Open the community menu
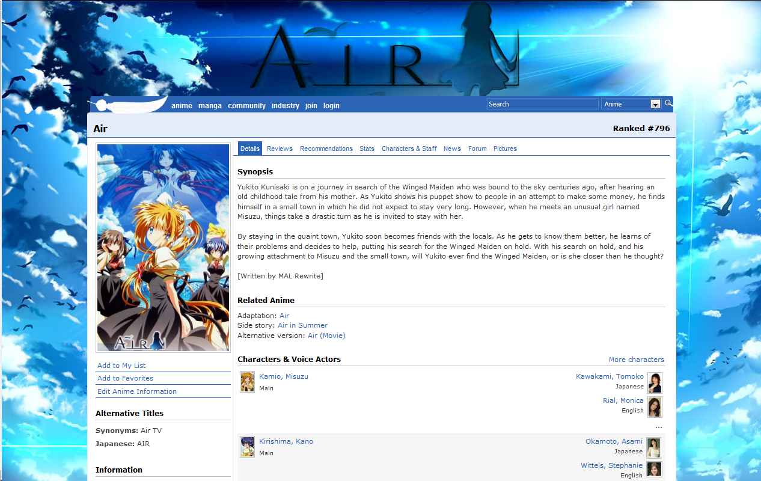Screen dimensions: 761x481 click(x=246, y=106)
